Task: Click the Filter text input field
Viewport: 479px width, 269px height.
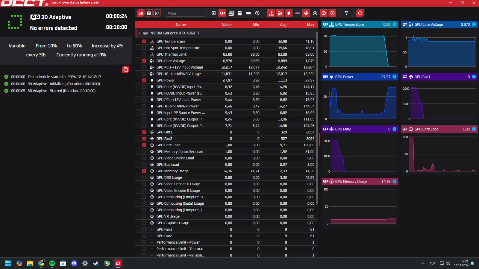Action: tap(185, 14)
